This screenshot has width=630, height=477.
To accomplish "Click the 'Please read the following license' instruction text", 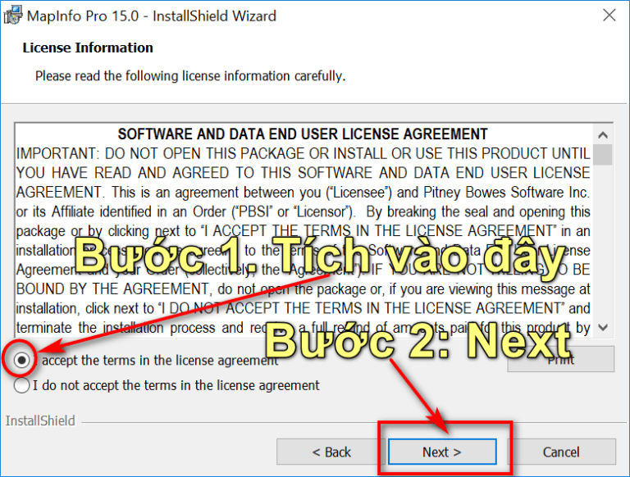I will pyautogui.click(x=190, y=75).
